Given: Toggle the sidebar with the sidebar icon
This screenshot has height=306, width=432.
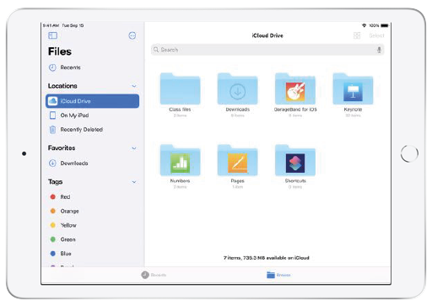Looking at the screenshot, I should click(x=52, y=35).
